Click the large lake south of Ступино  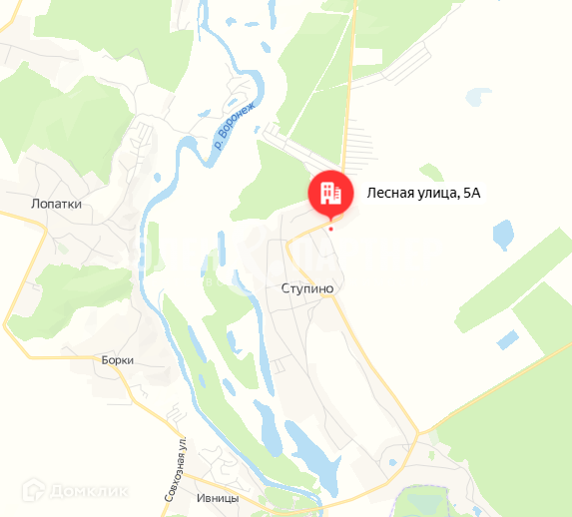(x=315, y=455)
